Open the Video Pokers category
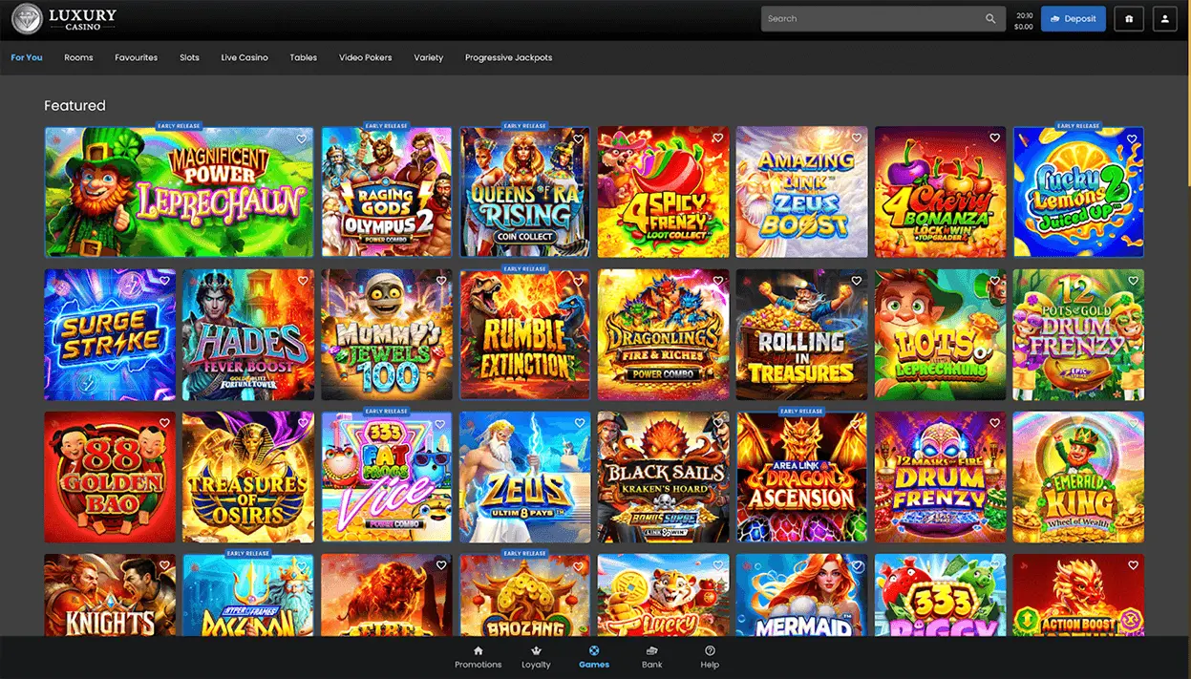 pyautogui.click(x=365, y=57)
